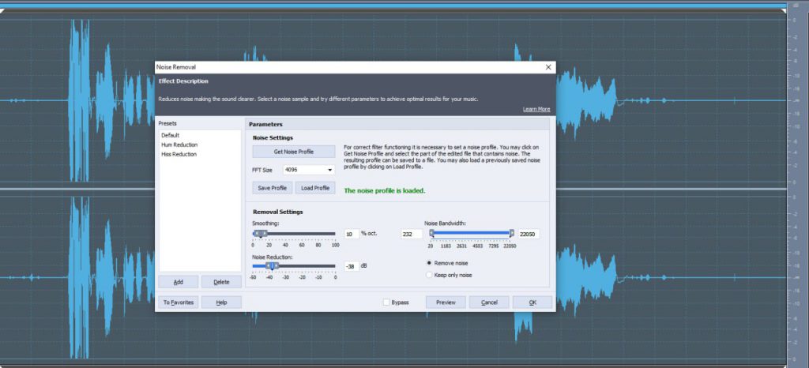Select the Keep only noise option
Viewport: 809px width, 368px height.
[x=429, y=275]
